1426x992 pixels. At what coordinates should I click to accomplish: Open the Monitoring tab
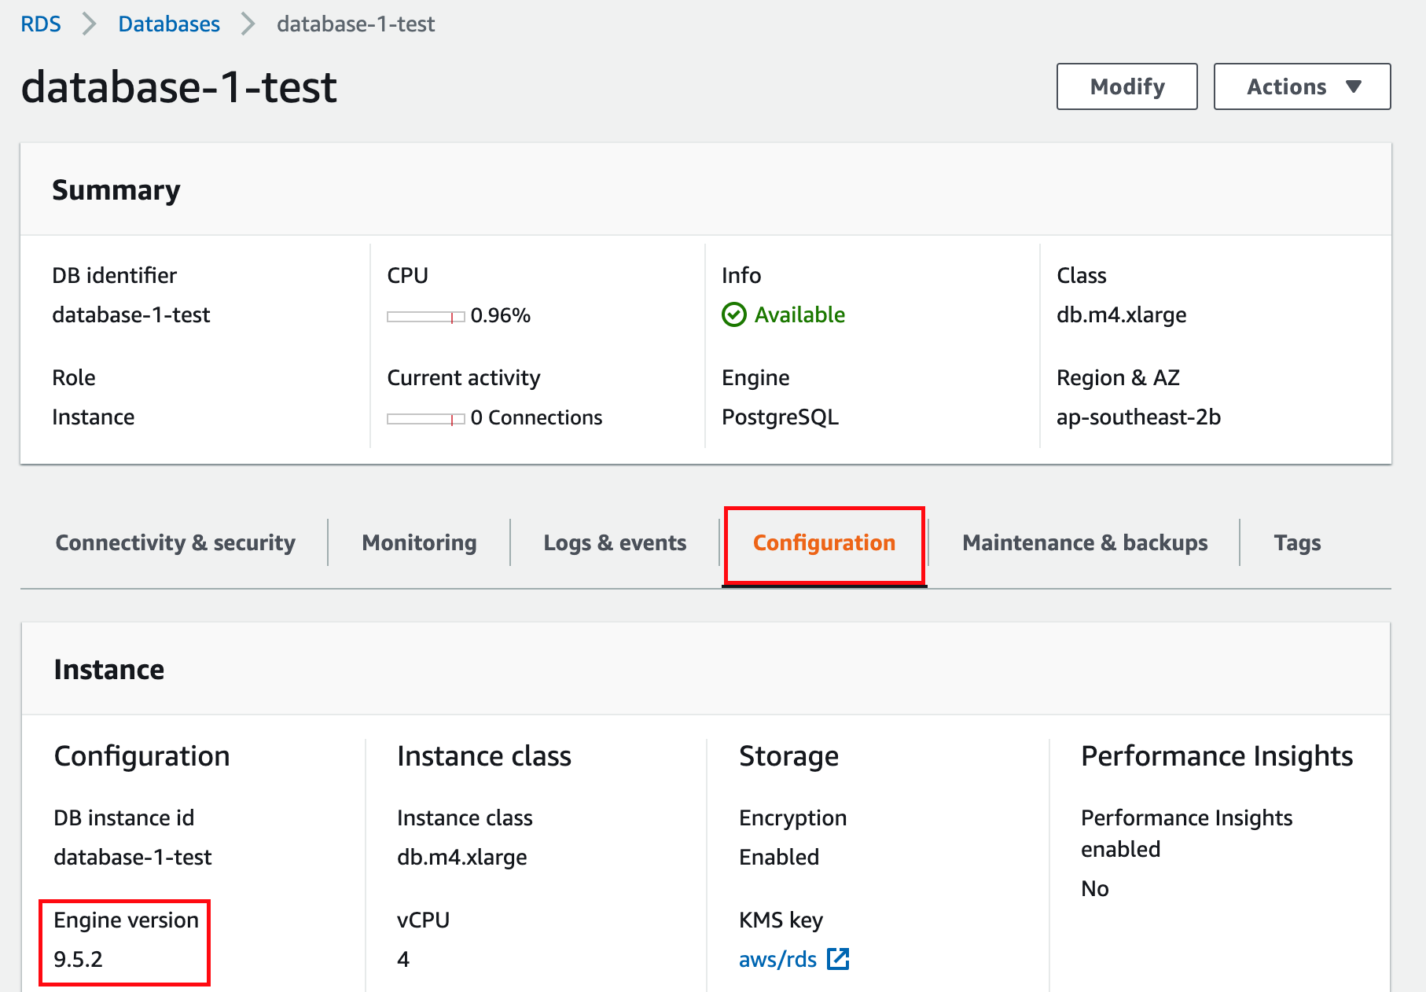tap(419, 543)
